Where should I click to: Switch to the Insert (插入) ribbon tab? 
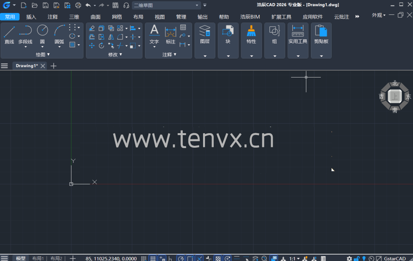pos(31,17)
